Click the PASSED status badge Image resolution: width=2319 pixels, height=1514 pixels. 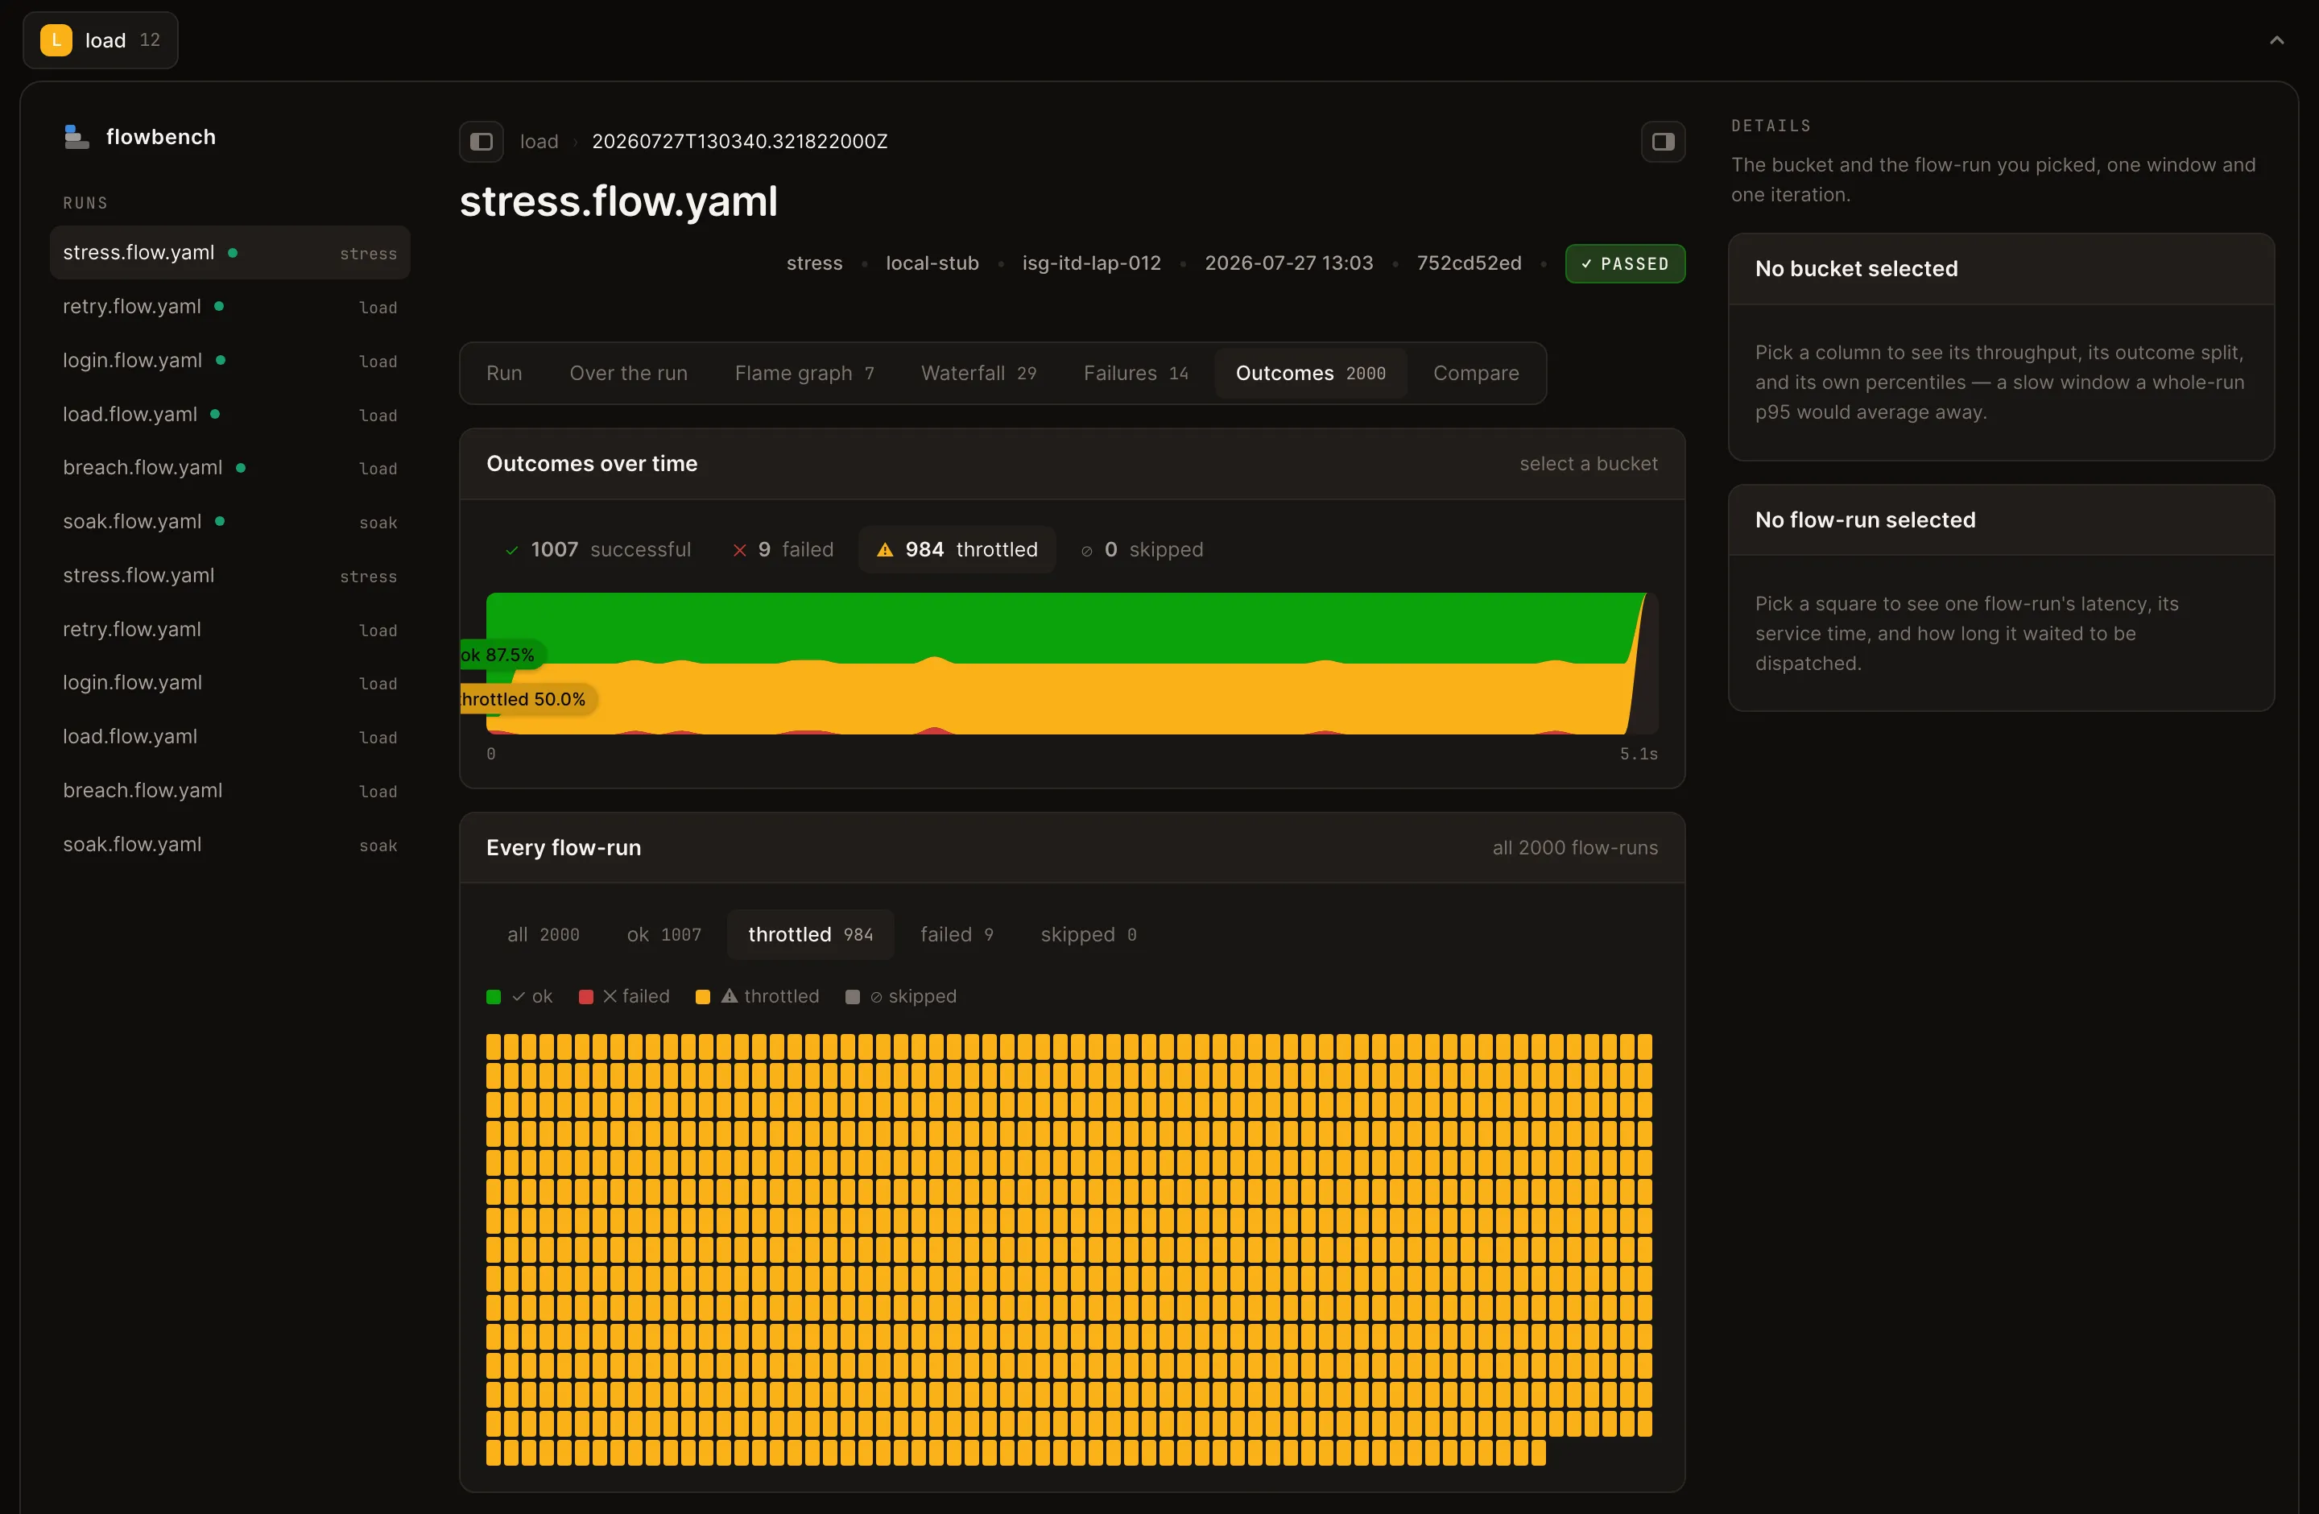(1625, 264)
